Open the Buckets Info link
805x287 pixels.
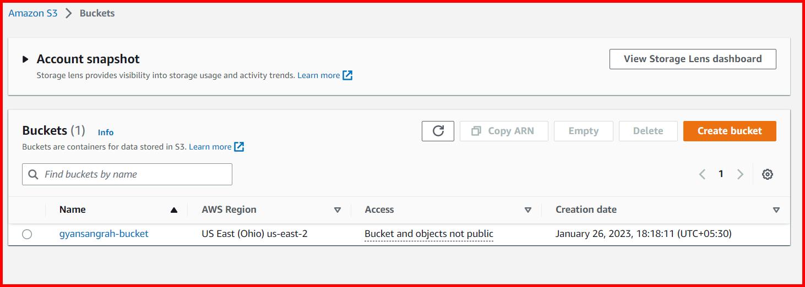(x=106, y=133)
